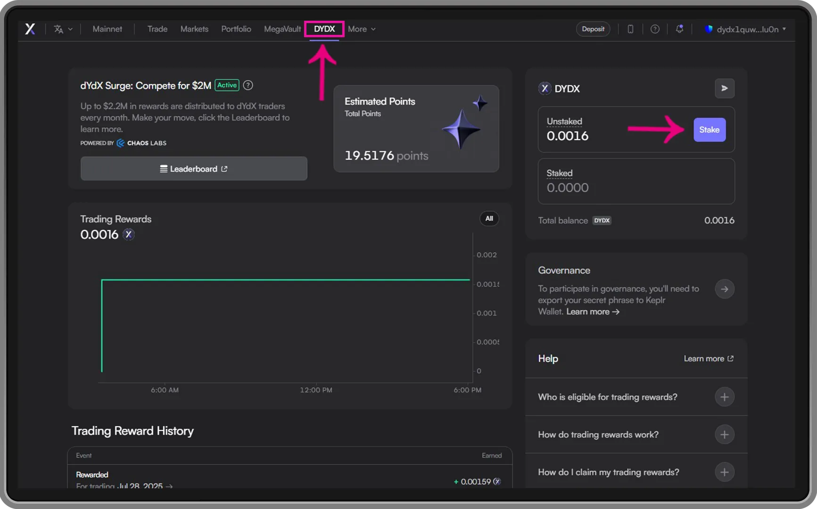Select the DYDX tab
Screen dimensions: 817x509
[x=324, y=29]
